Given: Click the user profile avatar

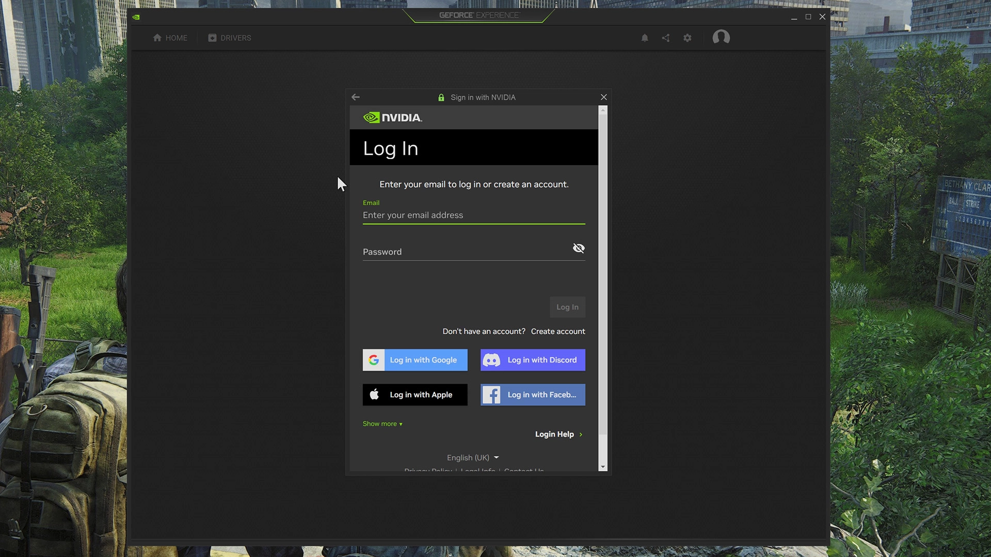Looking at the screenshot, I should 721,37.
